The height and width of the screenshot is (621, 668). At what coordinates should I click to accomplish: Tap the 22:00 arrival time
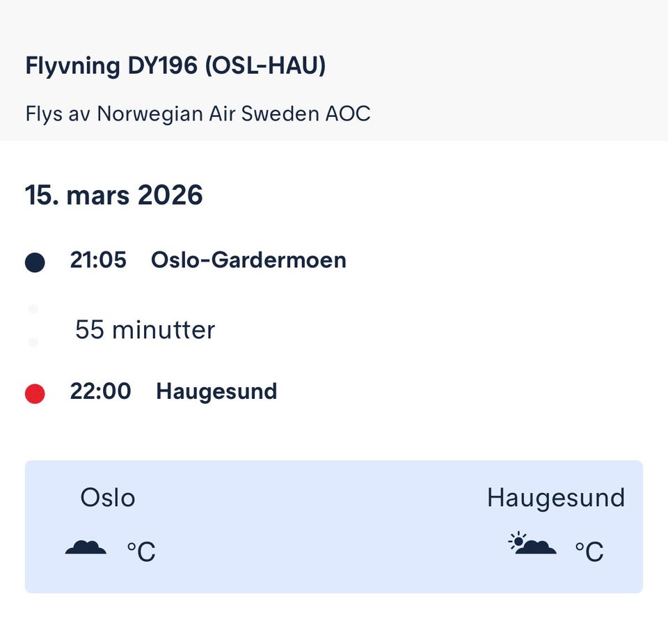(100, 391)
